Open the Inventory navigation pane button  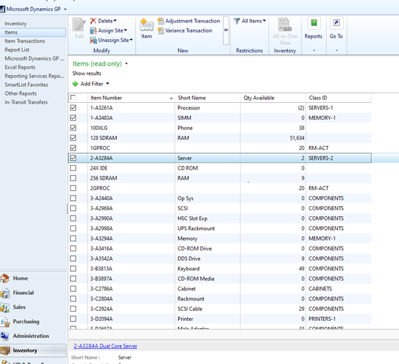point(33,351)
